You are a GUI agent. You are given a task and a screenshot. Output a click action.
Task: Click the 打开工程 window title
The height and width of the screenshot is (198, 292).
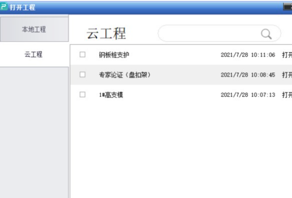click(23, 7)
